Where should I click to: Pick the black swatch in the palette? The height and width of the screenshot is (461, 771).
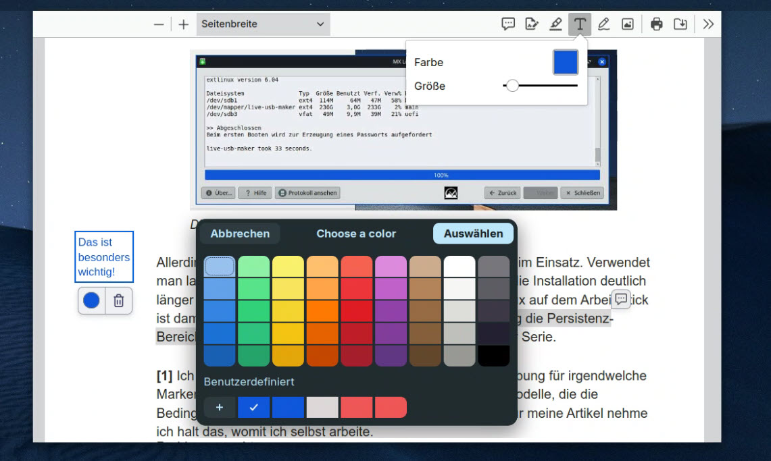pos(493,356)
